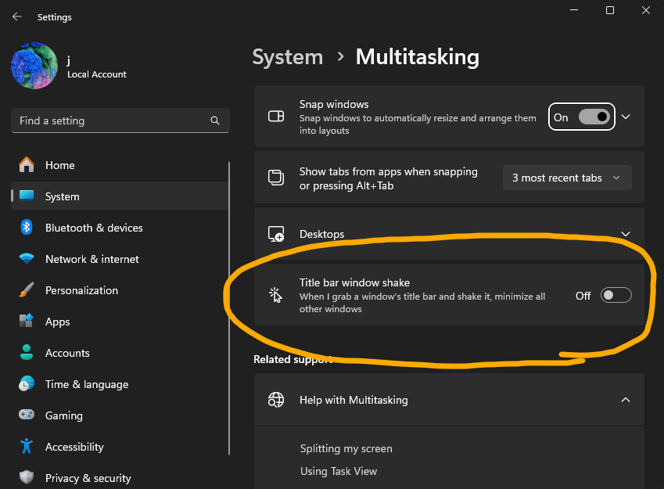Viewport: 664px width, 489px height.
Task: Expand the Desktops section
Action: (625, 234)
